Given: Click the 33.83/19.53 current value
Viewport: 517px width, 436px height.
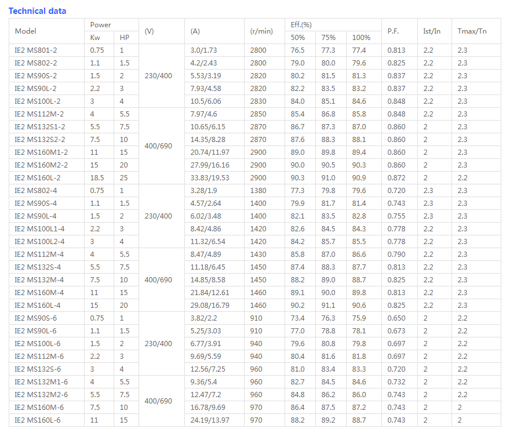Looking at the screenshot, I should click(210, 178).
